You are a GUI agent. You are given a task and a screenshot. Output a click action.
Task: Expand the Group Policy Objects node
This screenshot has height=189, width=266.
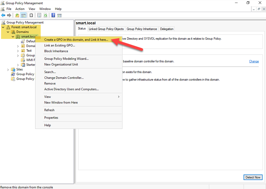click(x=18, y=56)
